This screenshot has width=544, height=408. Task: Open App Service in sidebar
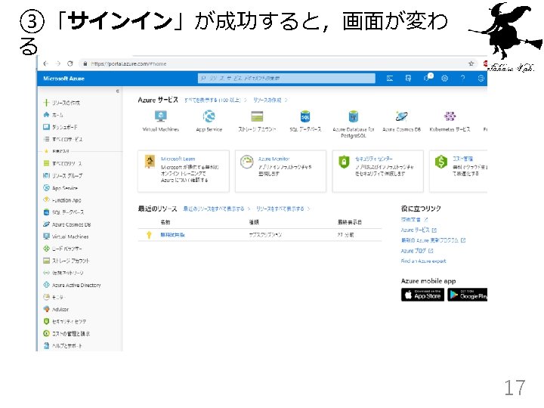coord(60,187)
